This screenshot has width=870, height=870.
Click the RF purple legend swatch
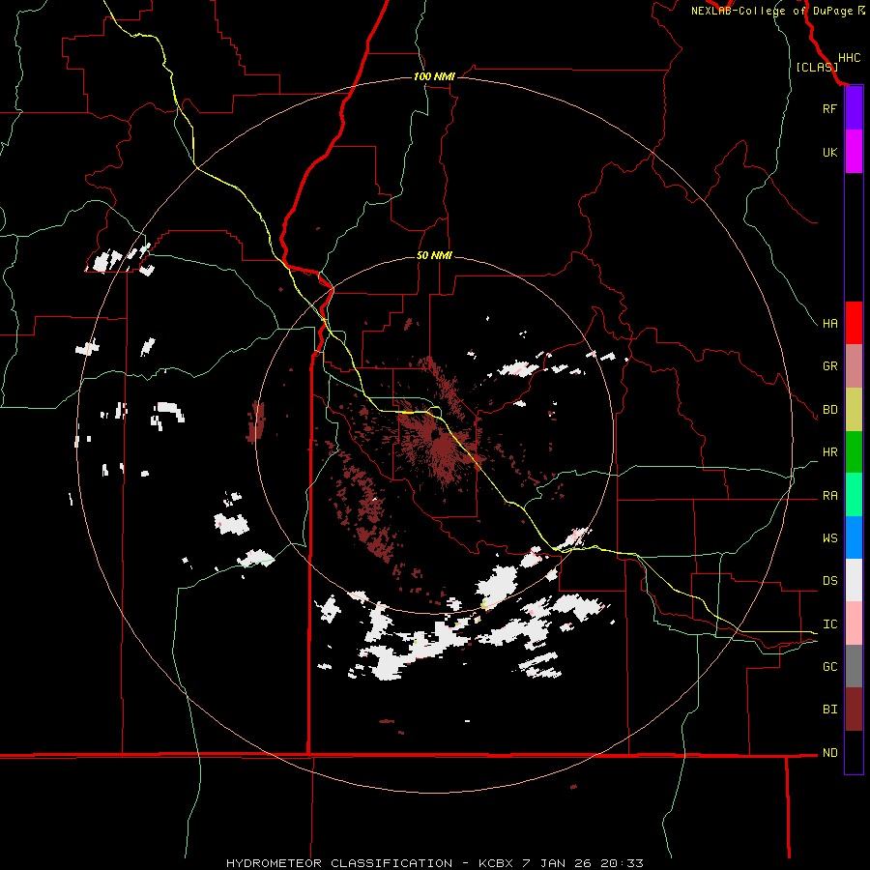coord(854,108)
